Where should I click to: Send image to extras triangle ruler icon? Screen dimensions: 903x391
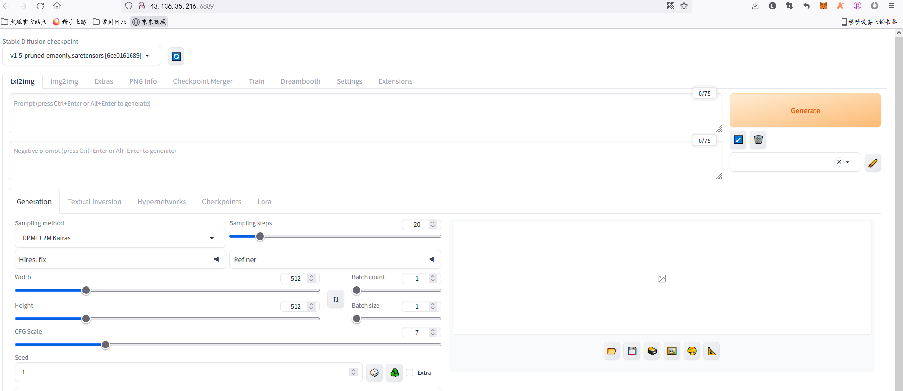pyautogui.click(x=712, y=351)
